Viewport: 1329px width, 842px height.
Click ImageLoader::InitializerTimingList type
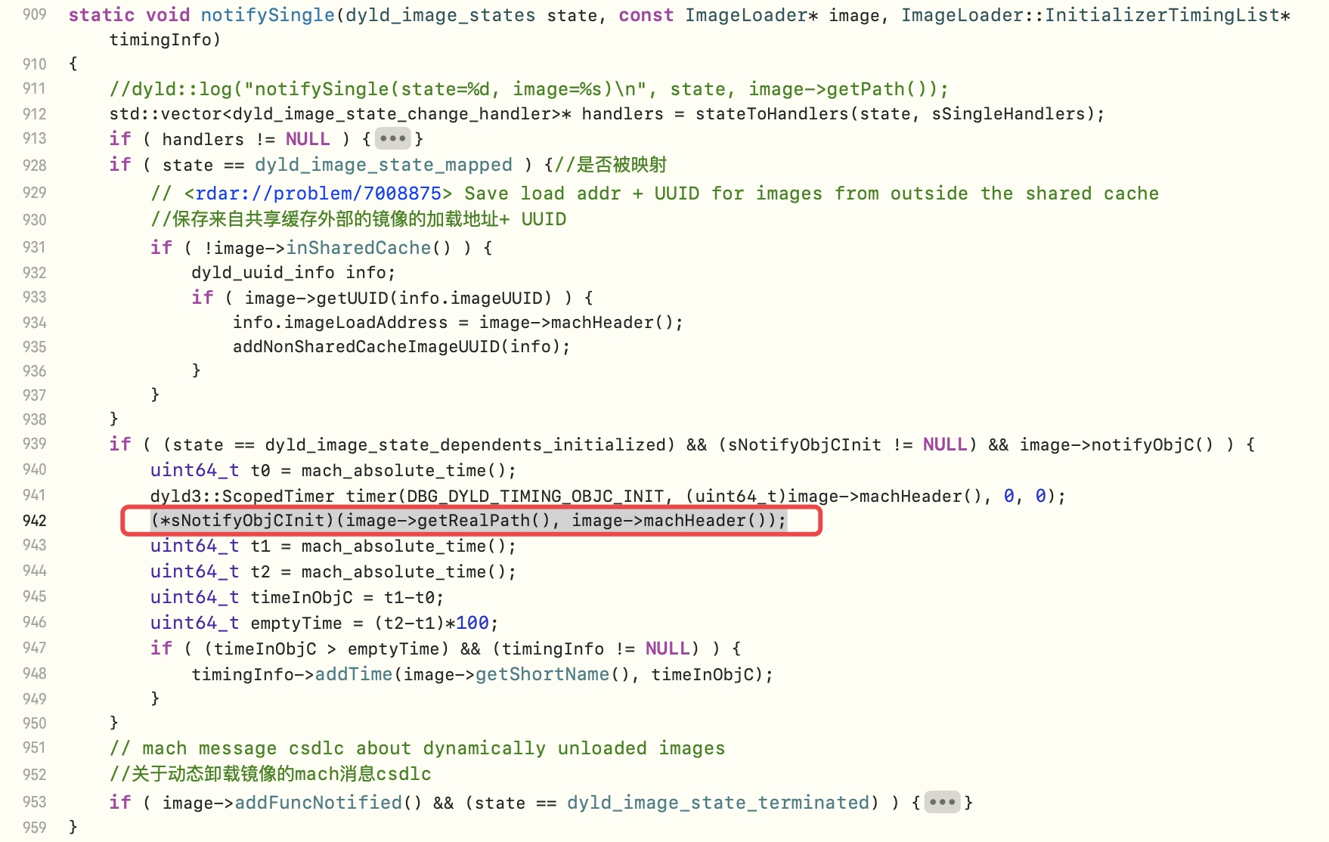pyautogui.click(x=1090, y=15)
